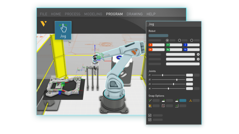
Task: Click the green Y coordinate field
Action: tap(174, 45)
